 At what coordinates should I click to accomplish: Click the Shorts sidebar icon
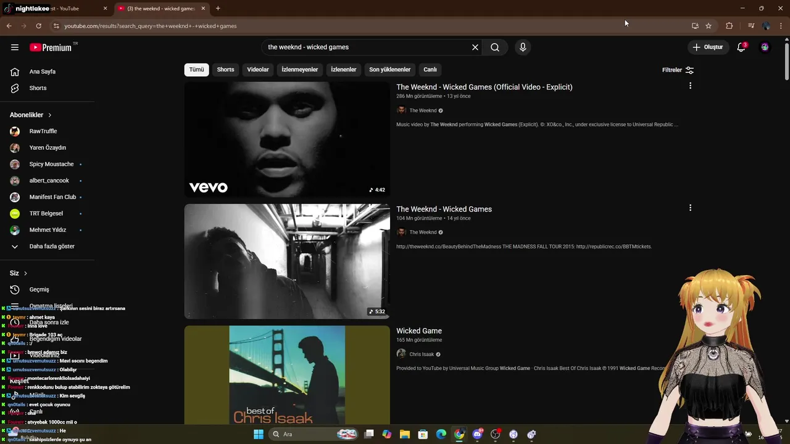click(x=15, y=88)
